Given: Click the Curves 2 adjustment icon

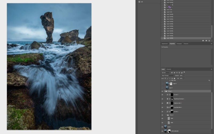Looking at the screenshot, I should (x=168, y=95).
